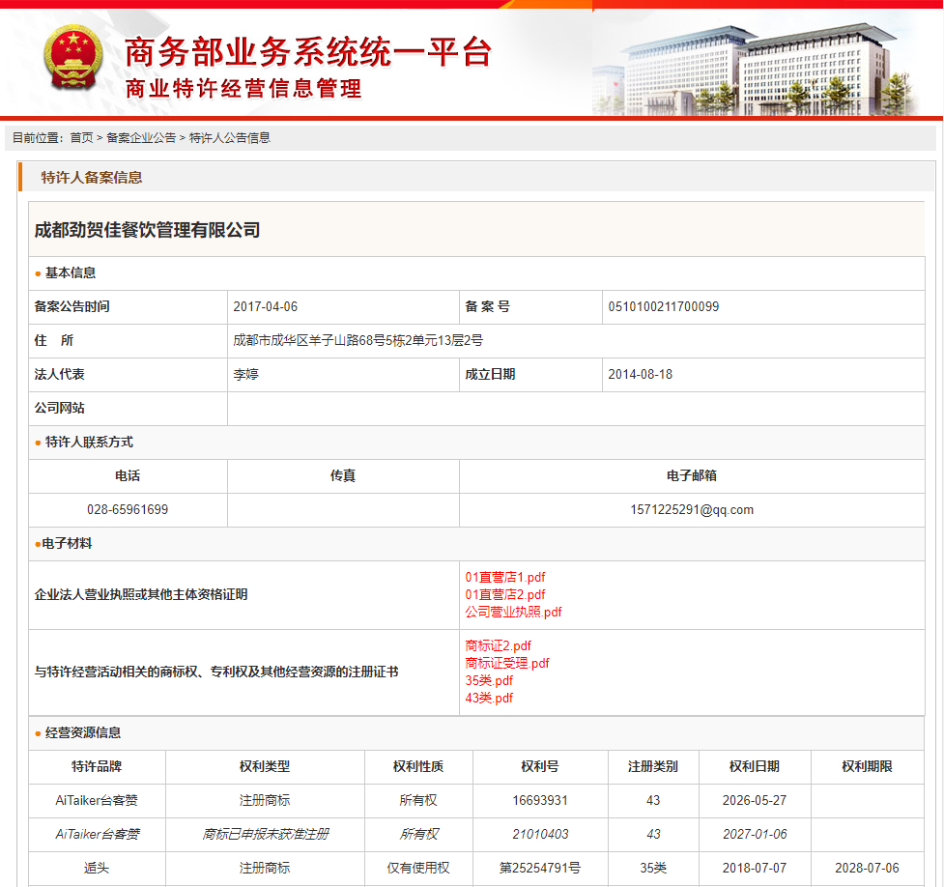Click the 注册类别 column header
The height and width of the screenshot is (887, 944).
coord(653,766)
